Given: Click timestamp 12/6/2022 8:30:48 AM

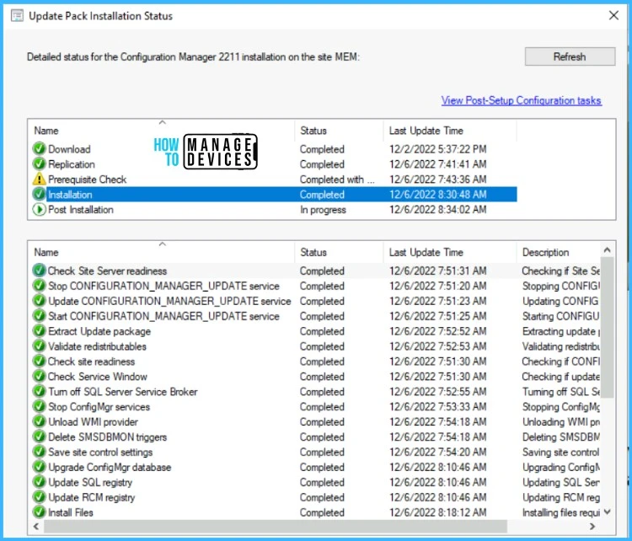Looking at the screenshot, I should pos(437,195).
